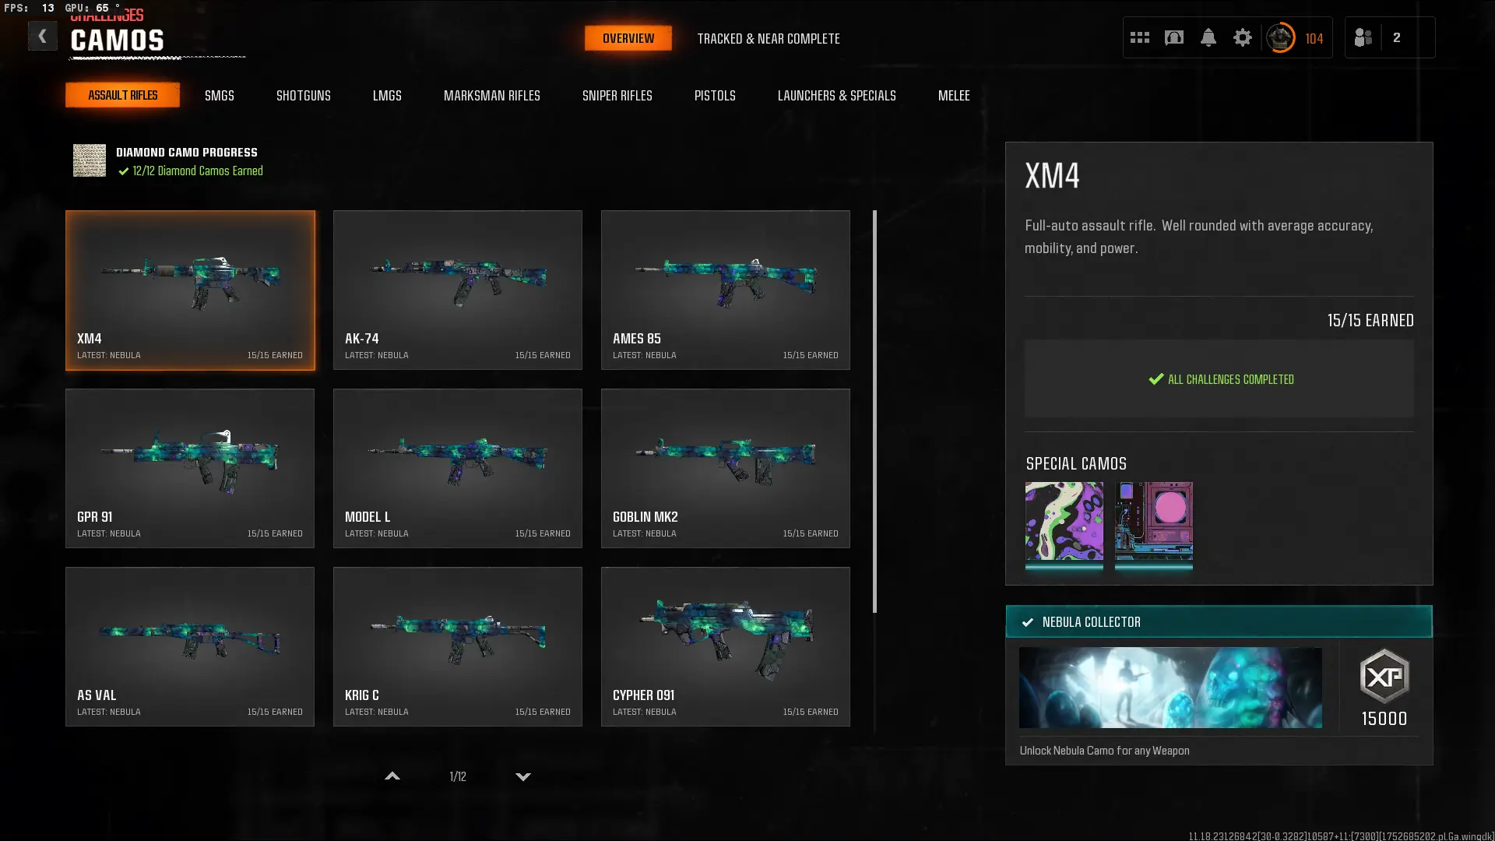1495x841 pixels.
Task: Open Tracked & Near Complete view
Action: point(768,38)
